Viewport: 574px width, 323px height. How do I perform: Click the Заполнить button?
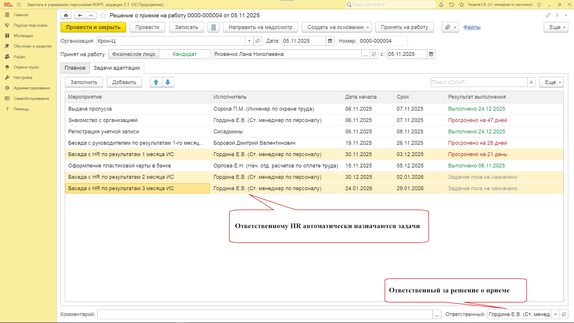click(x=84, y=82)
